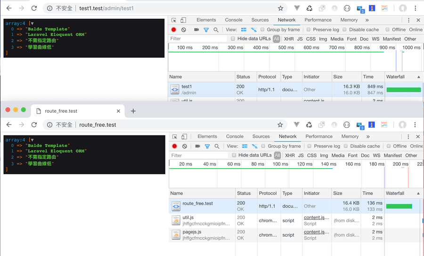
Task: Open network search in top DevTools
Action: (216, 30)
